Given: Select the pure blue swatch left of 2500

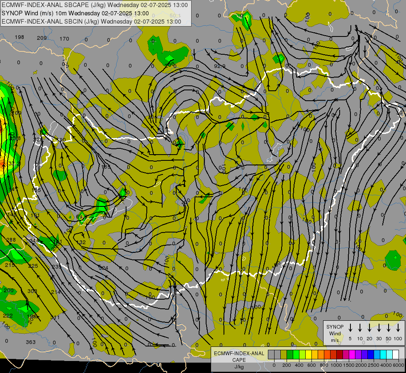Looking at the screenshot, I should pyautogui.click(x=371, y=355).
